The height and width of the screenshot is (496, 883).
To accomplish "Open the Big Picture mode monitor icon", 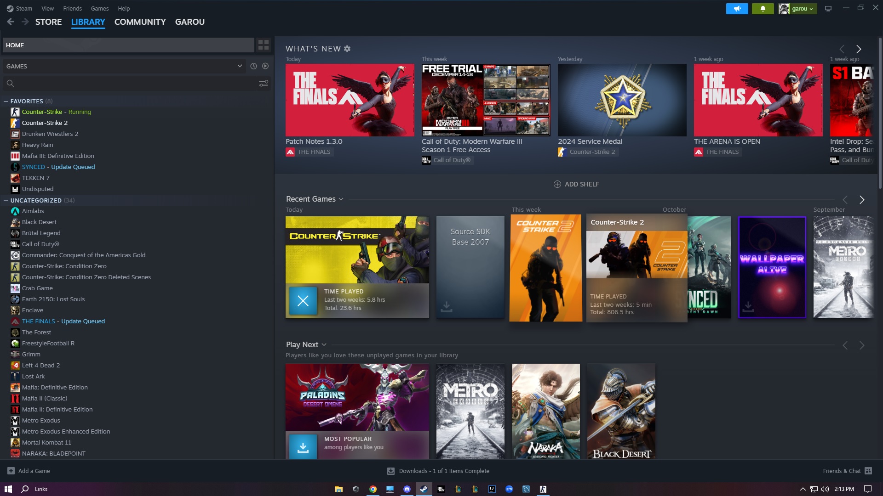I will tap(828, 9).
